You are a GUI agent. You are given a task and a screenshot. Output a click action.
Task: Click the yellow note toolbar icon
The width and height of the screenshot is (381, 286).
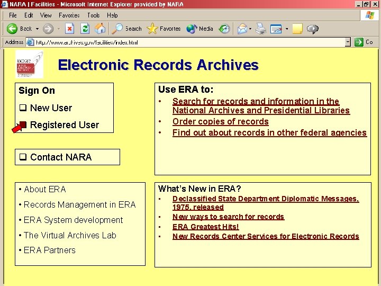297,29
